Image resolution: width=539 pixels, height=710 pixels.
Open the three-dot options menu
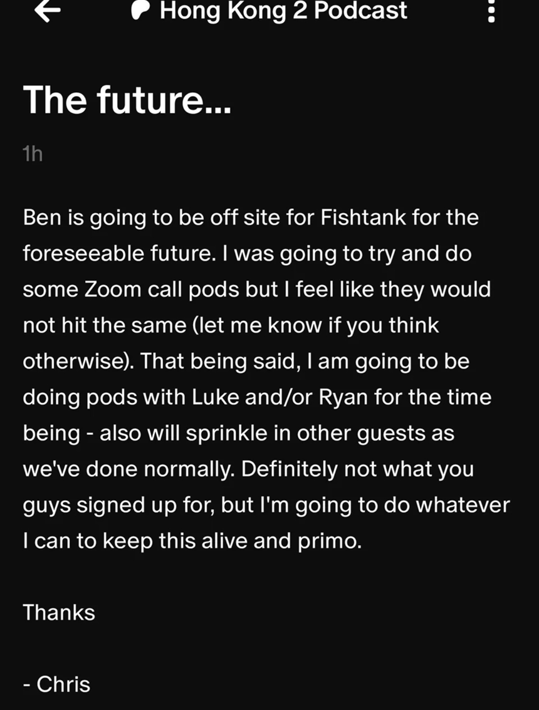tap(491, 10)
